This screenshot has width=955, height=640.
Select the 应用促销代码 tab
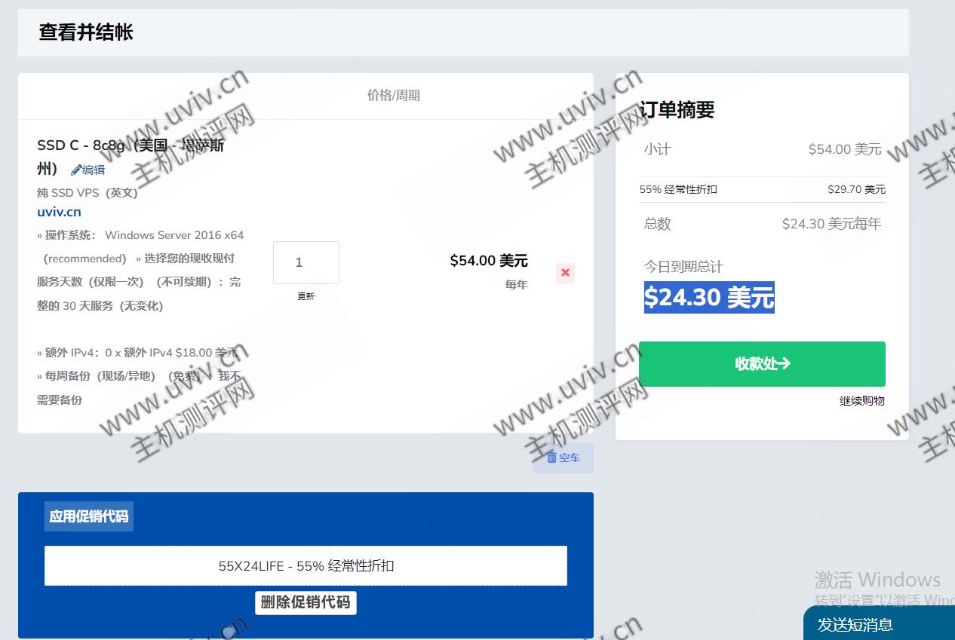point(89,516)
